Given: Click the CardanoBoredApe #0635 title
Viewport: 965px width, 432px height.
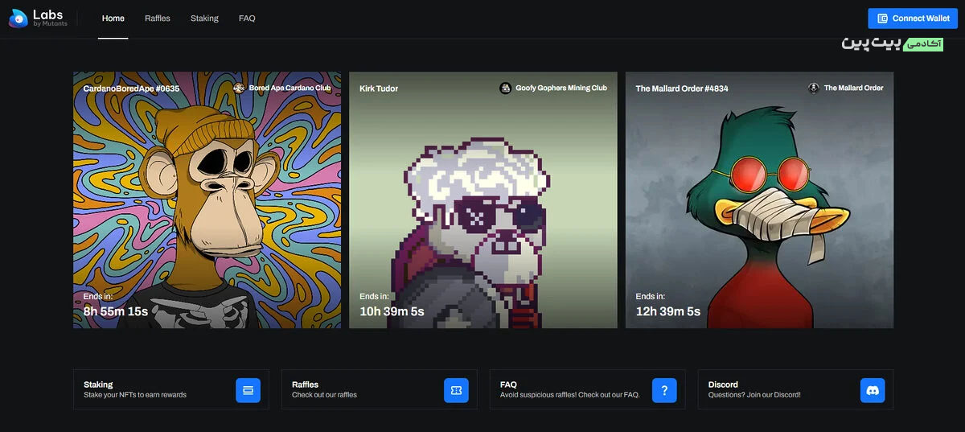Looking at the screenshot, I should [131, 88].
